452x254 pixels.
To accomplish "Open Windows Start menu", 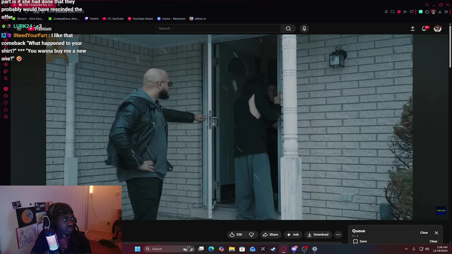I will coord(137,249).
